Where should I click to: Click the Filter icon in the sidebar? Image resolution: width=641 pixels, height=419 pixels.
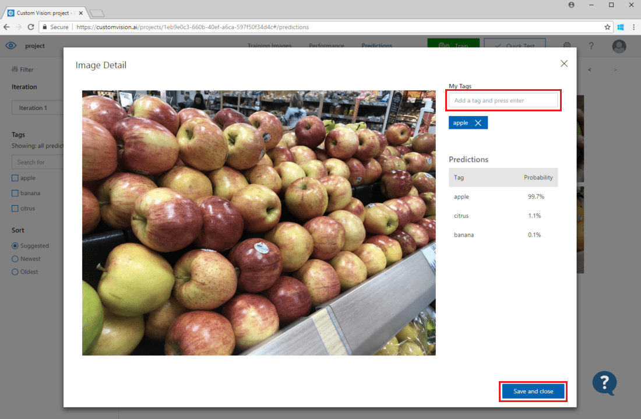14,69
